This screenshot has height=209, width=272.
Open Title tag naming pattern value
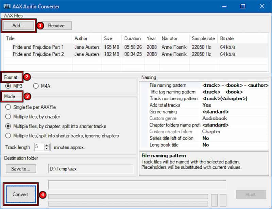(235, 92)
